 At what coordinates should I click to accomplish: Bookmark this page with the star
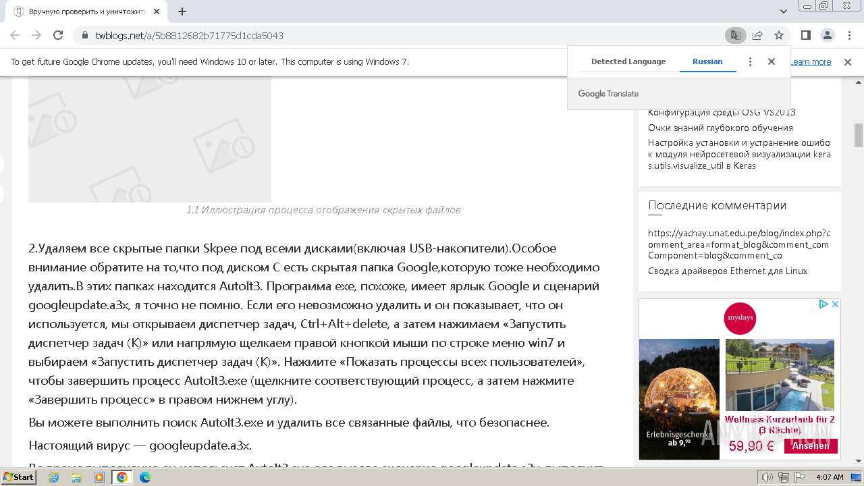pyautogui.click(x=779, y=35)
